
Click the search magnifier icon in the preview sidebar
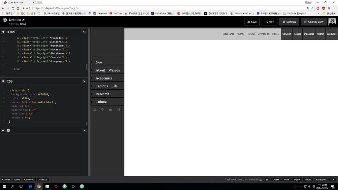click(x=94, y=110)
